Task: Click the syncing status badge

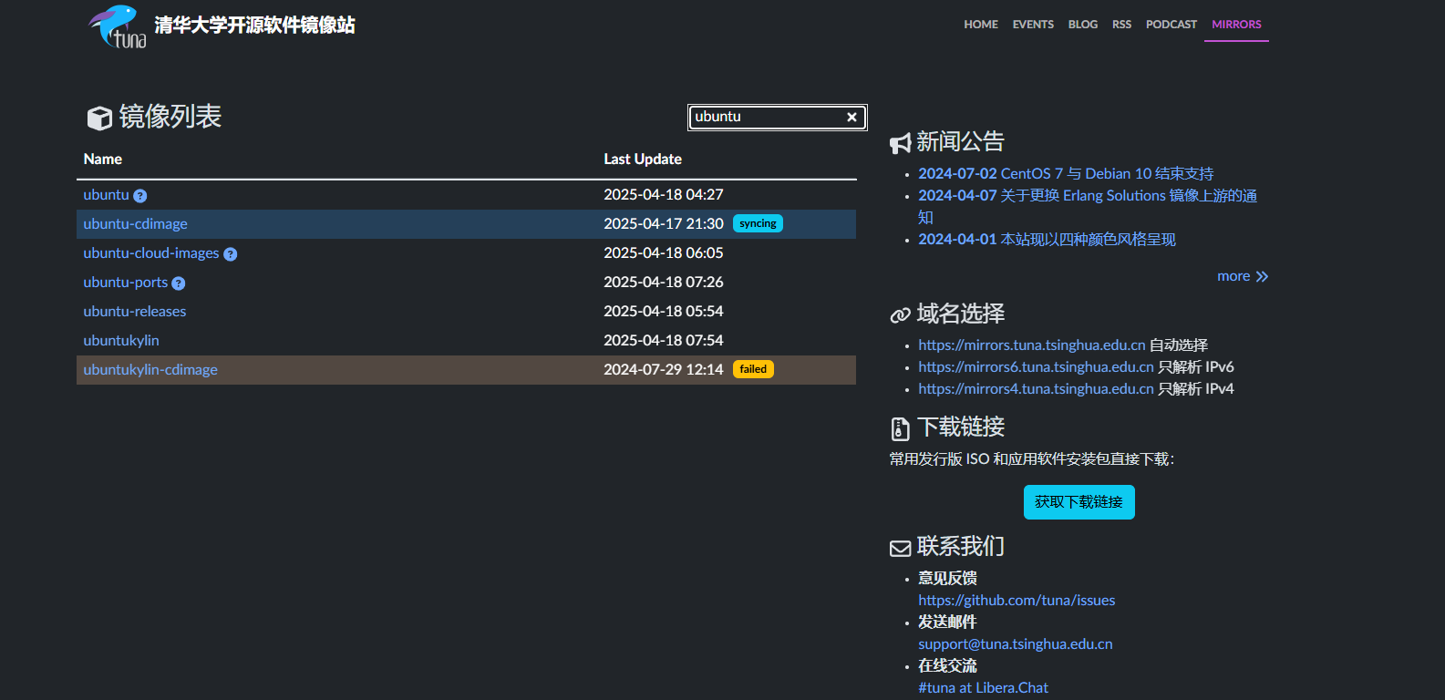Action: pos(758,223)
